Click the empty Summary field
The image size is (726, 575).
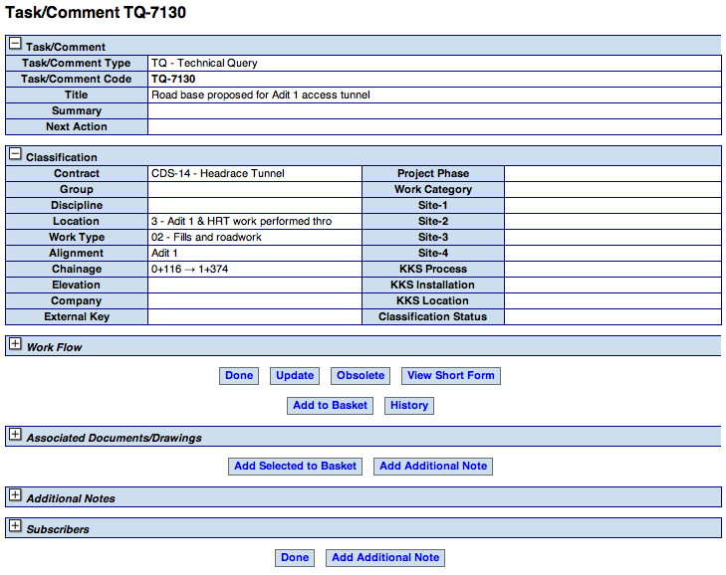[x=433, y=111]
